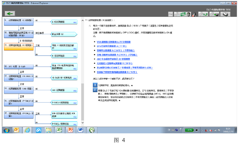Screen dimensions: 240x145
Task: Click the USB connector icon with red mark
Action: pos(194,15)
